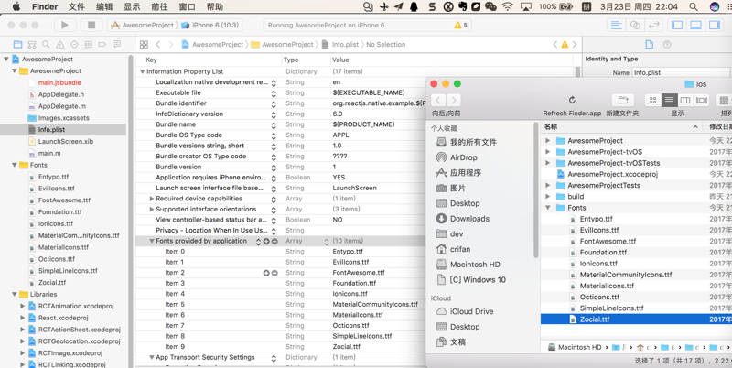Switch Finder to list view

[670, 100]
